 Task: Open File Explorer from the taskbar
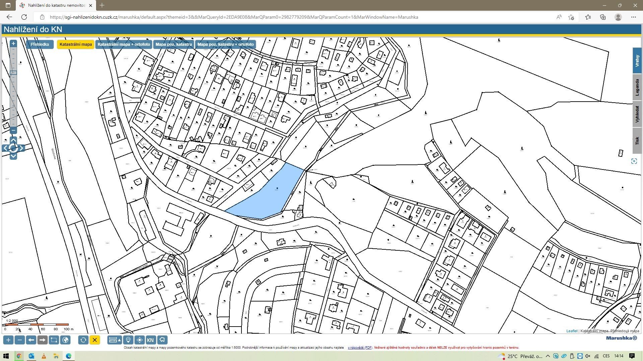tap(56, 356)
